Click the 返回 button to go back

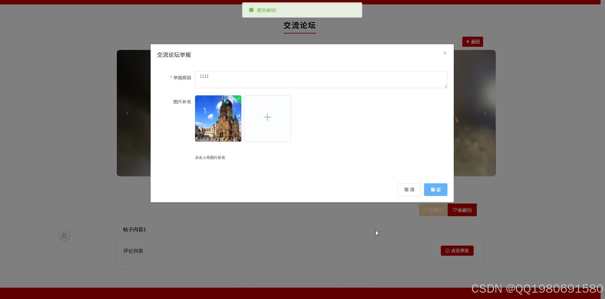[x=473, y=41]
